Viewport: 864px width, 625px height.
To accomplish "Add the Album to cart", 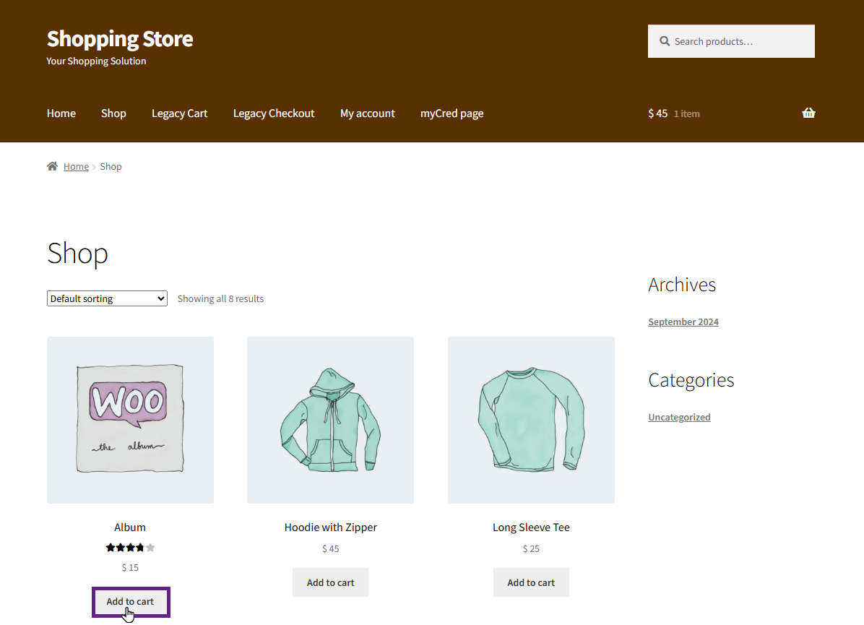I will (130, 601).
